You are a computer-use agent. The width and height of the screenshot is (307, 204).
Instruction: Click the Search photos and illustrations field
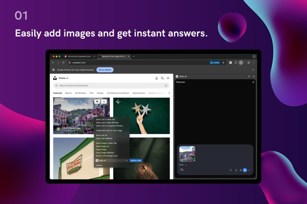point(112,86)
